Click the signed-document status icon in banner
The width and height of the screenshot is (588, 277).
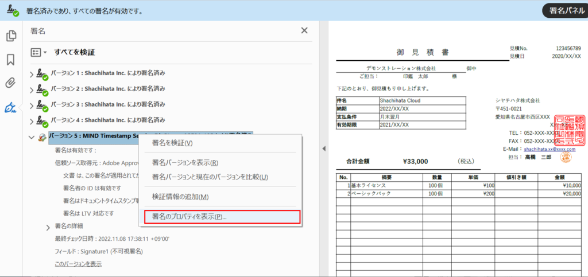[x=13, y=10]
